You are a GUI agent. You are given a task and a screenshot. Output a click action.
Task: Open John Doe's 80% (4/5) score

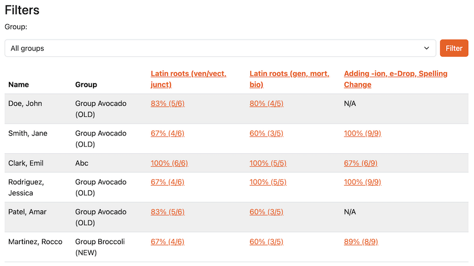(266, 103)
